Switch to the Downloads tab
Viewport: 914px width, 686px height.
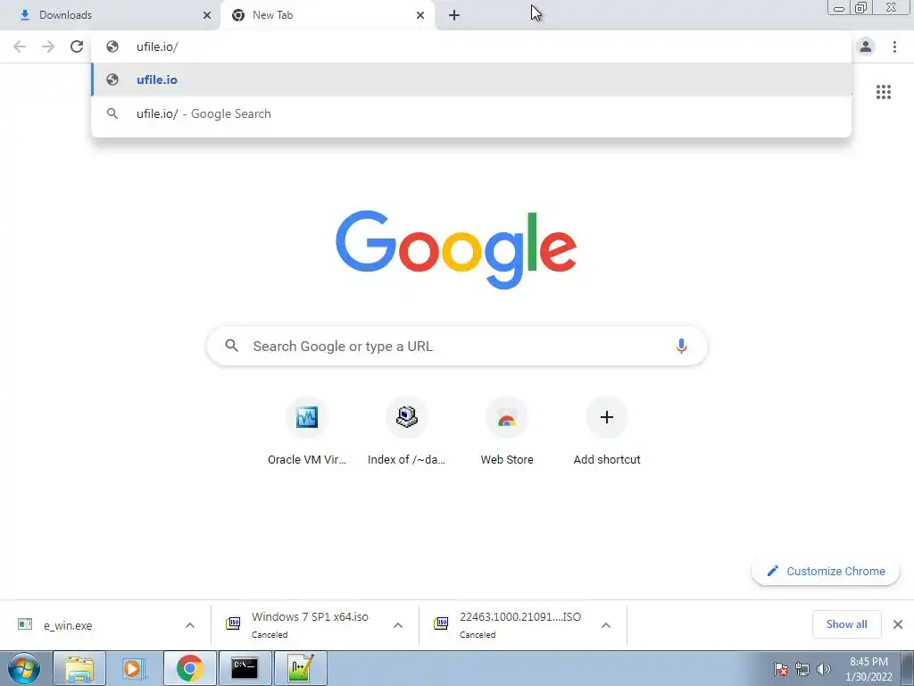click(x=111, y=16)
